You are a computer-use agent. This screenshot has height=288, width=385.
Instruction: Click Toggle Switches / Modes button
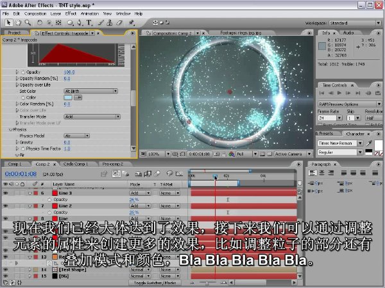155,283
